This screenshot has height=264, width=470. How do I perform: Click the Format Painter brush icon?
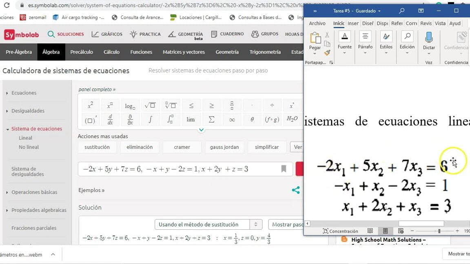pyautogui.click(x=327, y=53)
